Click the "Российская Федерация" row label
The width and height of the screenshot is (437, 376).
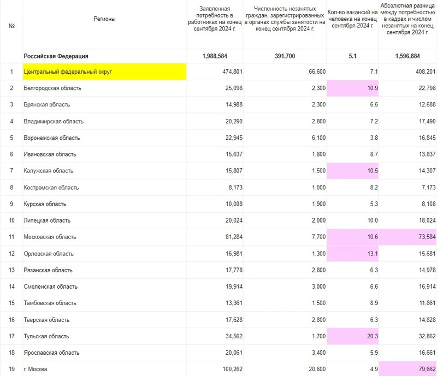coord(56,56)
